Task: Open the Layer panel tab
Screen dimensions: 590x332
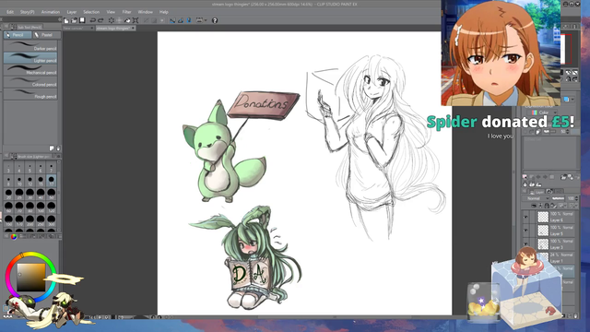Action: tap(537, 192)
